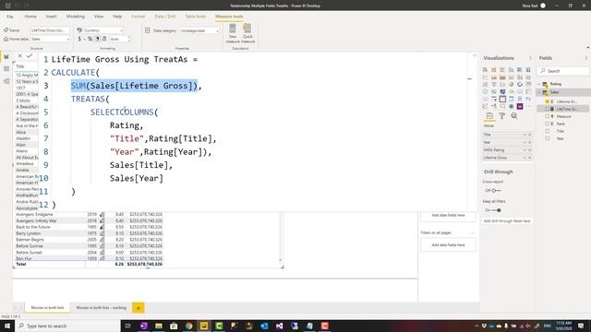591x332 pixels.
Task: Click Add data fields here under all pages
Action: pos(448,244)
